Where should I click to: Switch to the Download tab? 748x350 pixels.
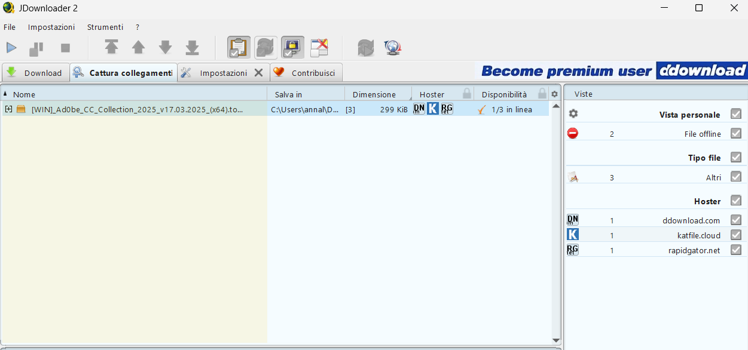tap(35, 73)
